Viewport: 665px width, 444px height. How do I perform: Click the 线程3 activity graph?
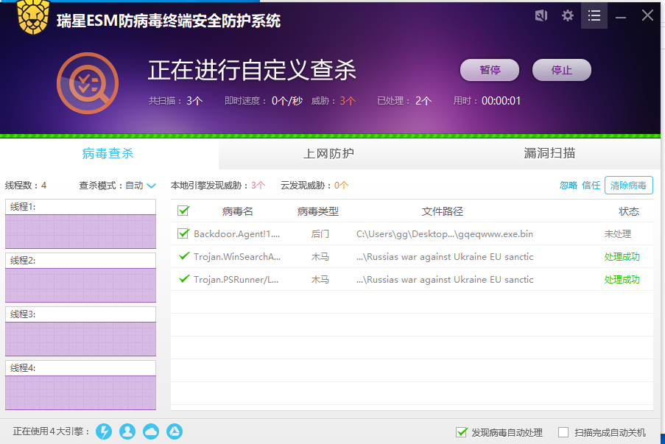pos(80,339)
